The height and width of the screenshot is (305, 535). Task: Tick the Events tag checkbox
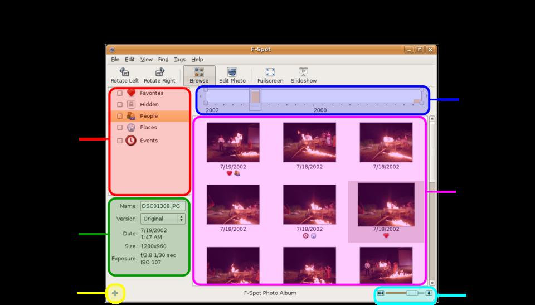[x=120, y=141]
